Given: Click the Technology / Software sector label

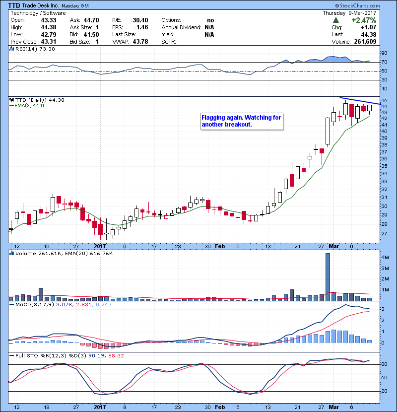Looking at the screenshot, I should click(38, 13).
